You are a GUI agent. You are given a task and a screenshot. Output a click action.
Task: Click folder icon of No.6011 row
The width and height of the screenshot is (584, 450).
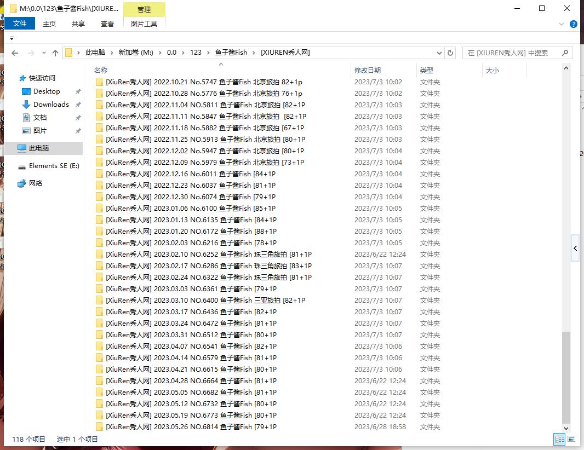click(x=99, y=174)
